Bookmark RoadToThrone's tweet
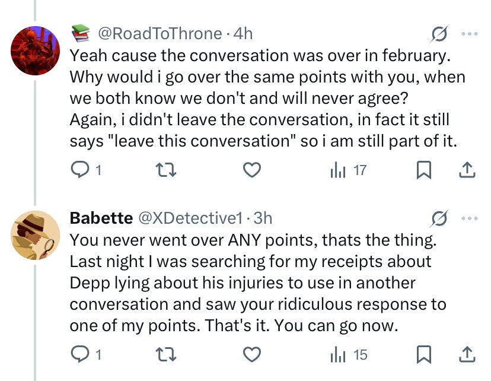 pyautogui.click(x=423, y=171)
